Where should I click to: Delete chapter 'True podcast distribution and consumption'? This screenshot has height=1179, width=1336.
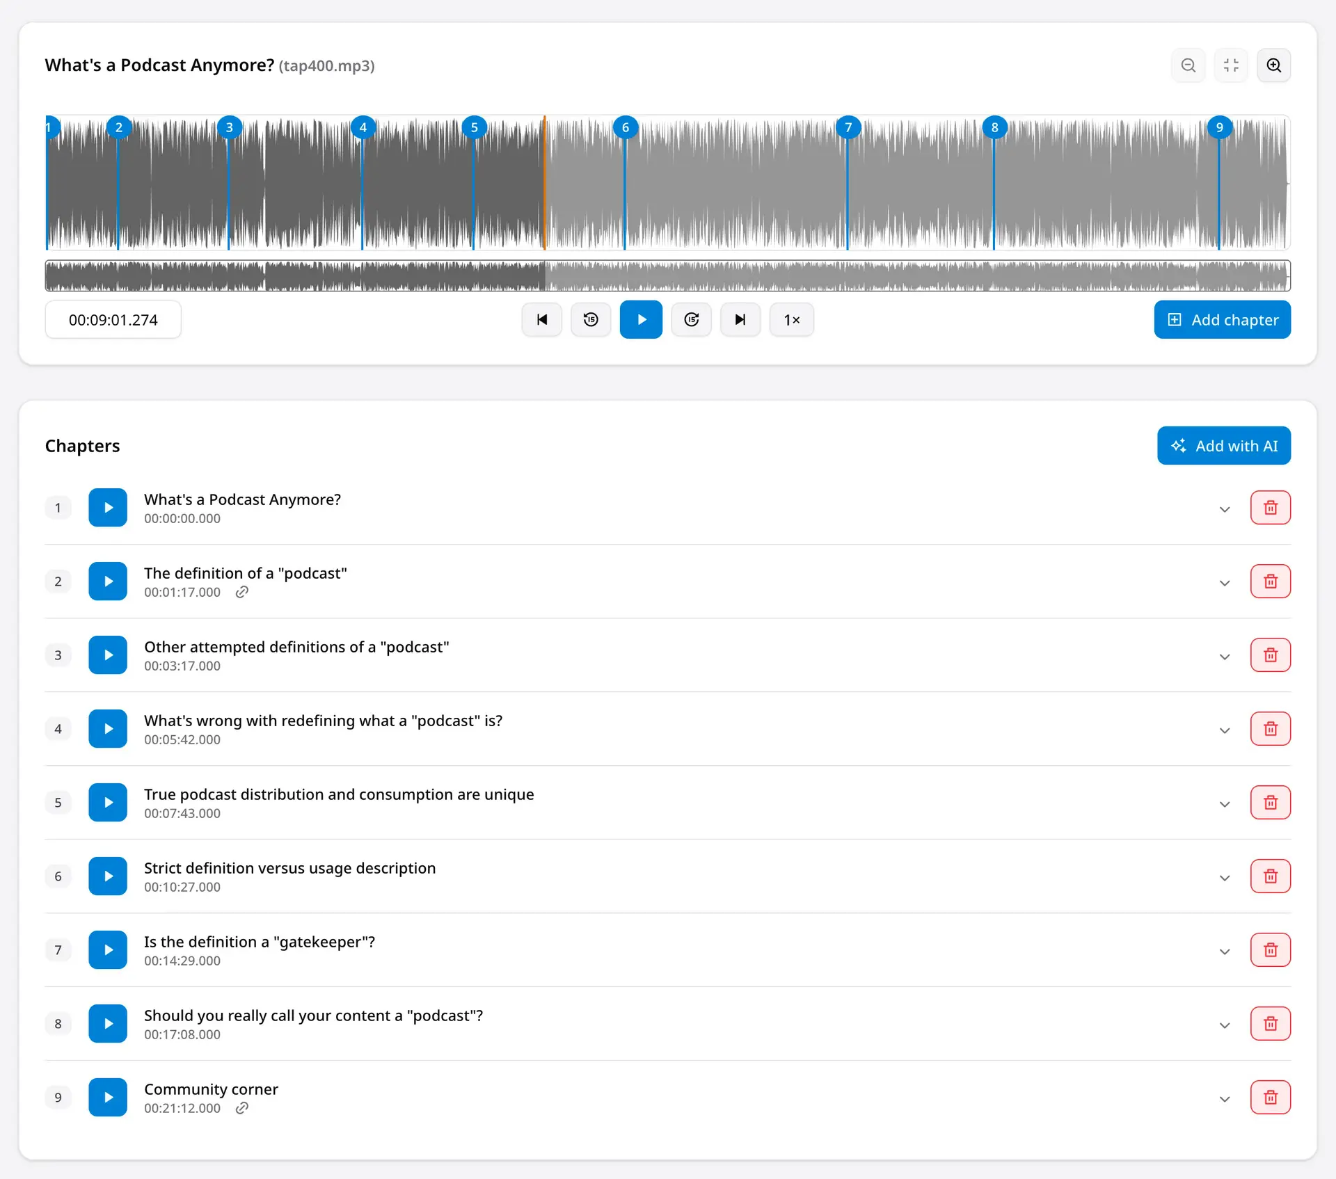pyautogui.click(x=1271, y=803)
